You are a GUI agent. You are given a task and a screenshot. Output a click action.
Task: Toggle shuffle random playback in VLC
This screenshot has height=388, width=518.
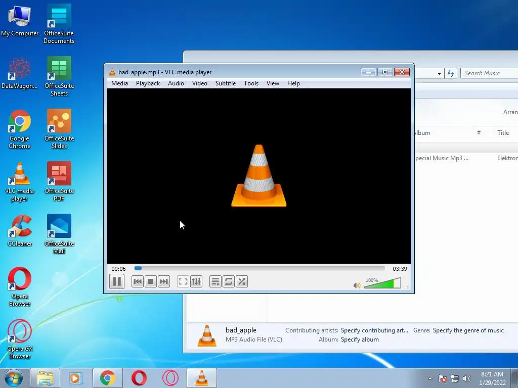pyautogui.click(x=242, y=281)
